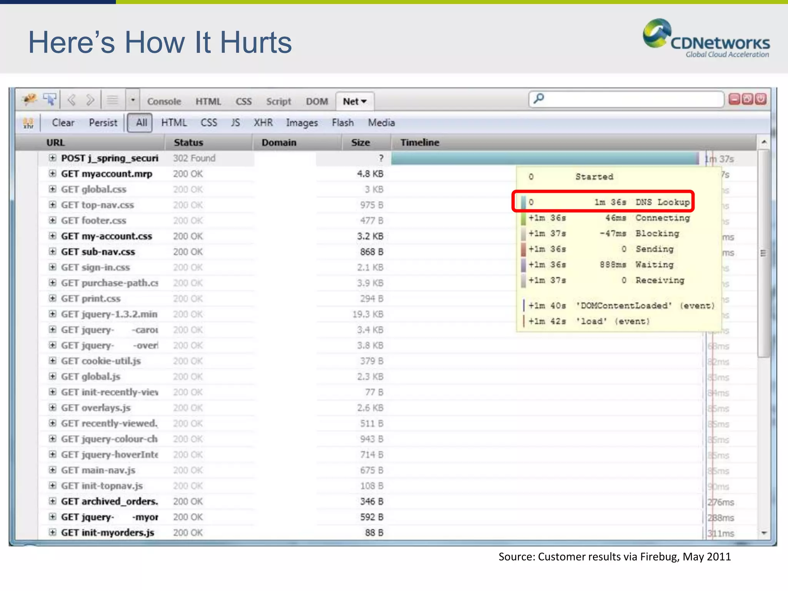Filter requests by HTML type
Viewport: 788px width, 591px height.
174,123
